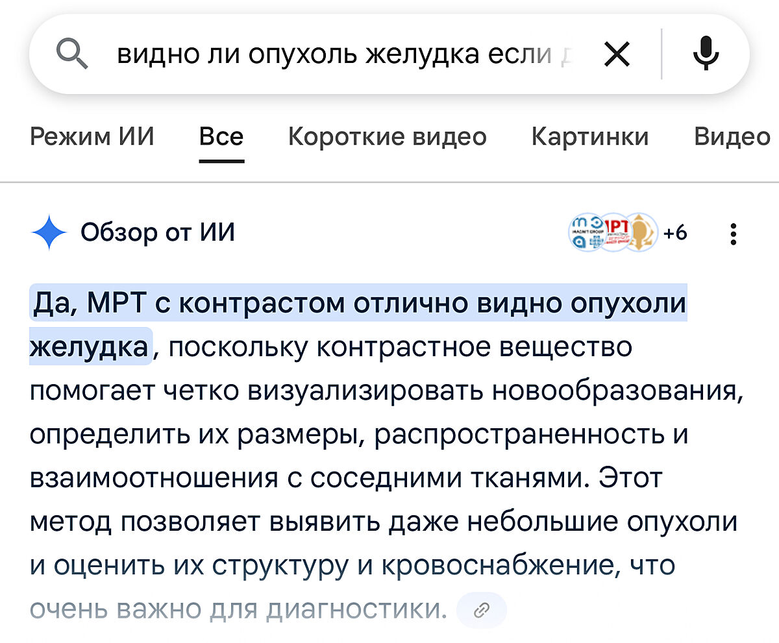This screenshot has height=643, width=779.
Task: Select the Все results tab
Action: (x=221, y=137)
